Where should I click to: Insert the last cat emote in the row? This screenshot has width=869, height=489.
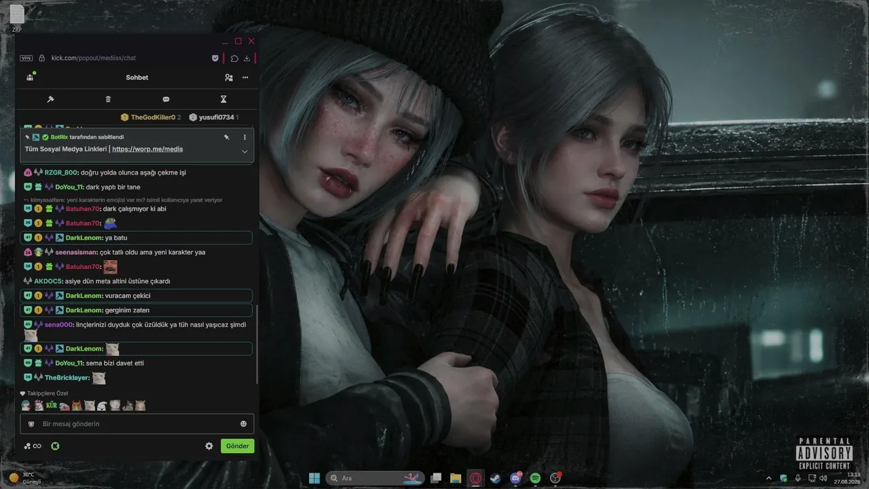click(141, 405)
